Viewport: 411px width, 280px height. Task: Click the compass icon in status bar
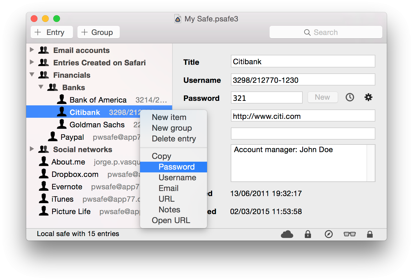point(329,234)
